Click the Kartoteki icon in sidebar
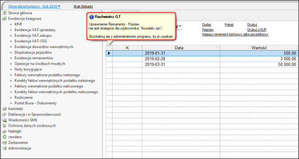Screen dimensions: 299x159 [4, 109]
